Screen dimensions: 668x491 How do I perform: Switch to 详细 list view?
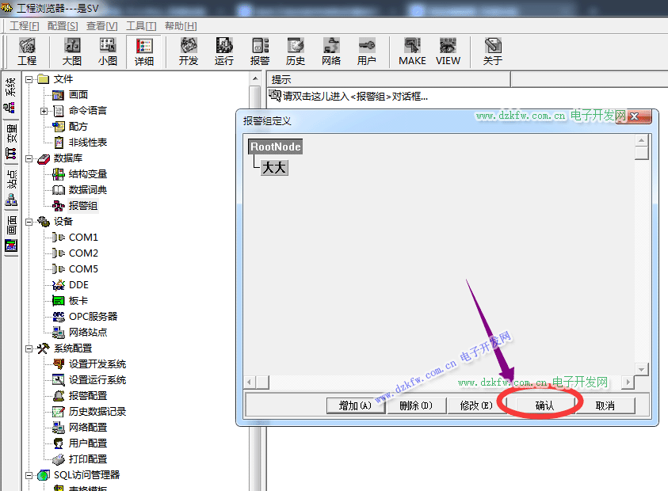coord(143,51)
